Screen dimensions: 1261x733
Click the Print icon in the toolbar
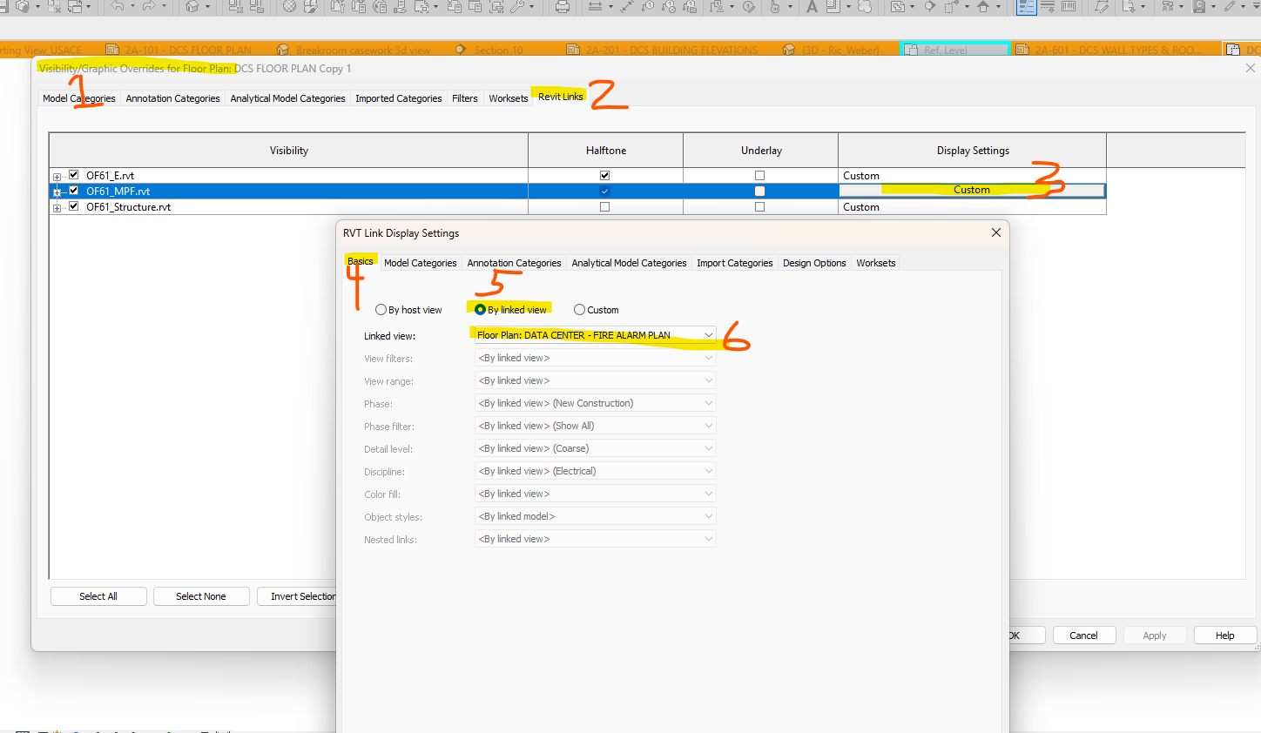(x=563, y=6)
